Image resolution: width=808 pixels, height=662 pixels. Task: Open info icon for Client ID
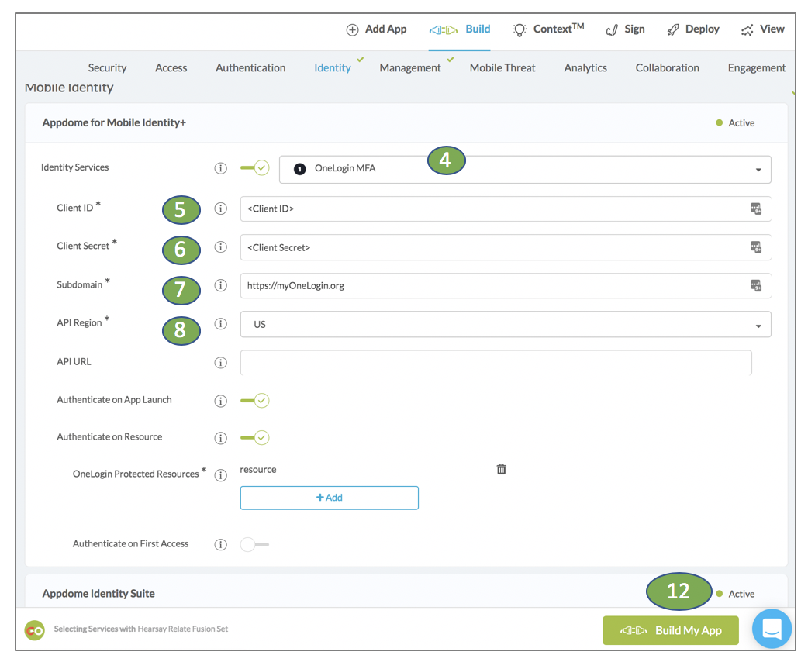point(220,209)
